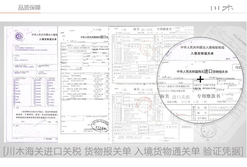This screenshot has width=247, height=167.
Task: Click the CIQ round logo on clearance form
Action: (x=19, y=36)
